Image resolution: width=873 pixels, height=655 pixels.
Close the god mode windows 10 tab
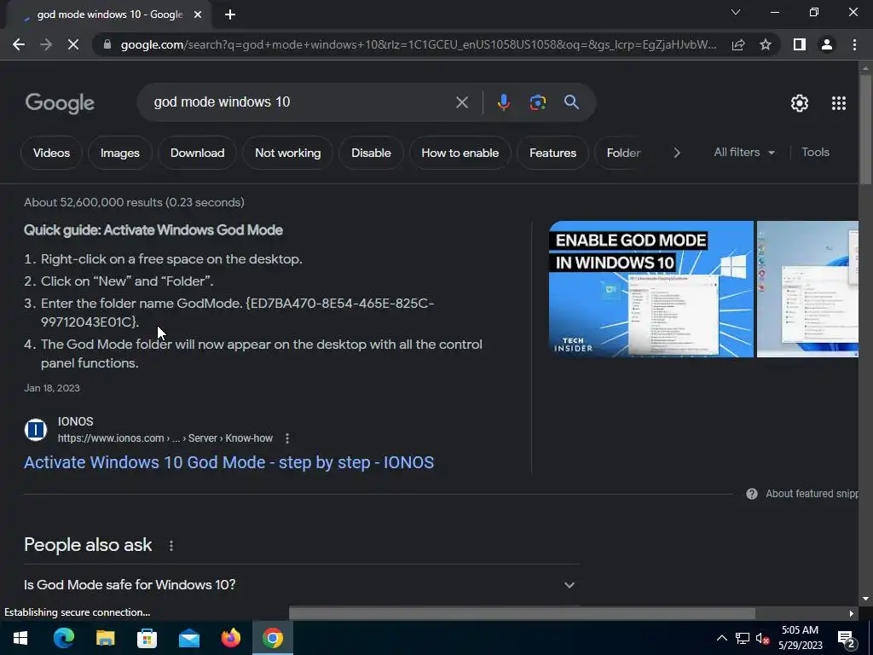(198, 14)
